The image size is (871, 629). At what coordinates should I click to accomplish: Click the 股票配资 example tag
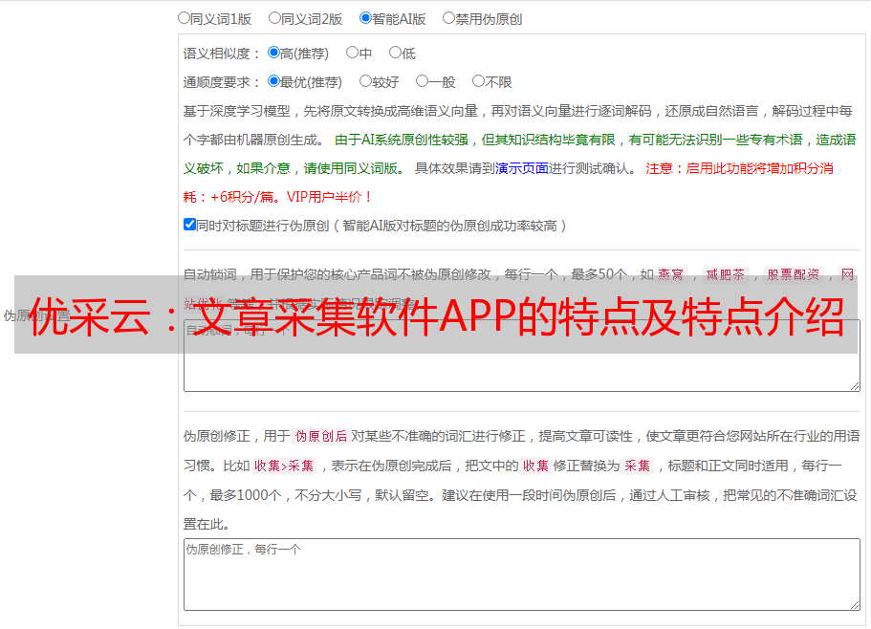click(x=794, y=274)
